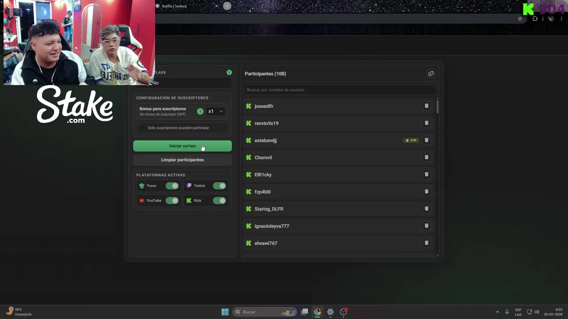Select participant name renvto9x19
This screenshot has height=319, width=568.
pyautogui.click(x=267, y=123)
